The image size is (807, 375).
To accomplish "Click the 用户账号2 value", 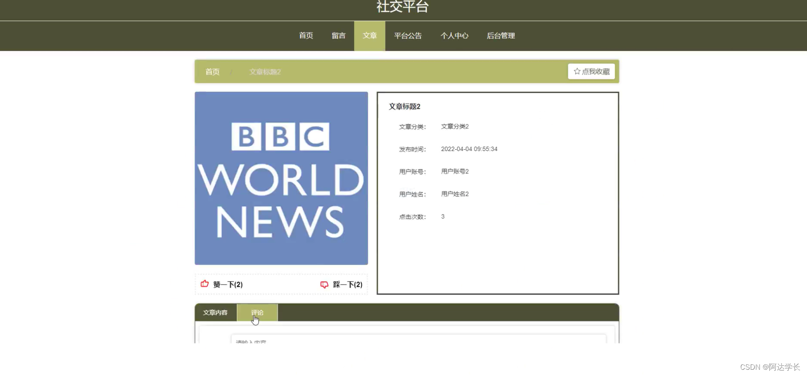I will (455, 171).
